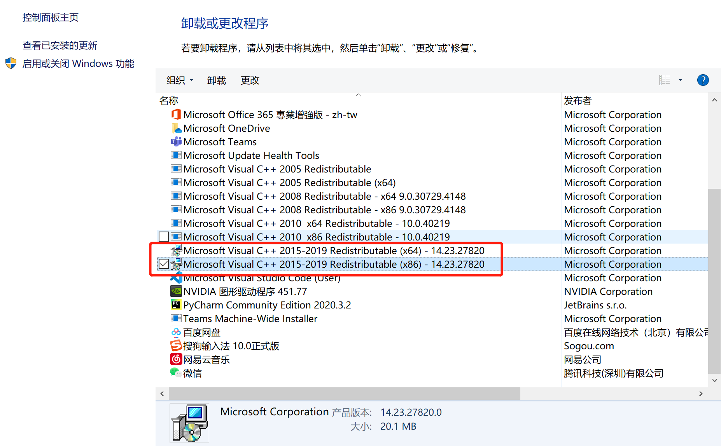This screenshot has height=446, width=721.
Task: Click the Visual C++ 2008 x86 9.0.30729.4148 icon
Action: coord(176,210)
